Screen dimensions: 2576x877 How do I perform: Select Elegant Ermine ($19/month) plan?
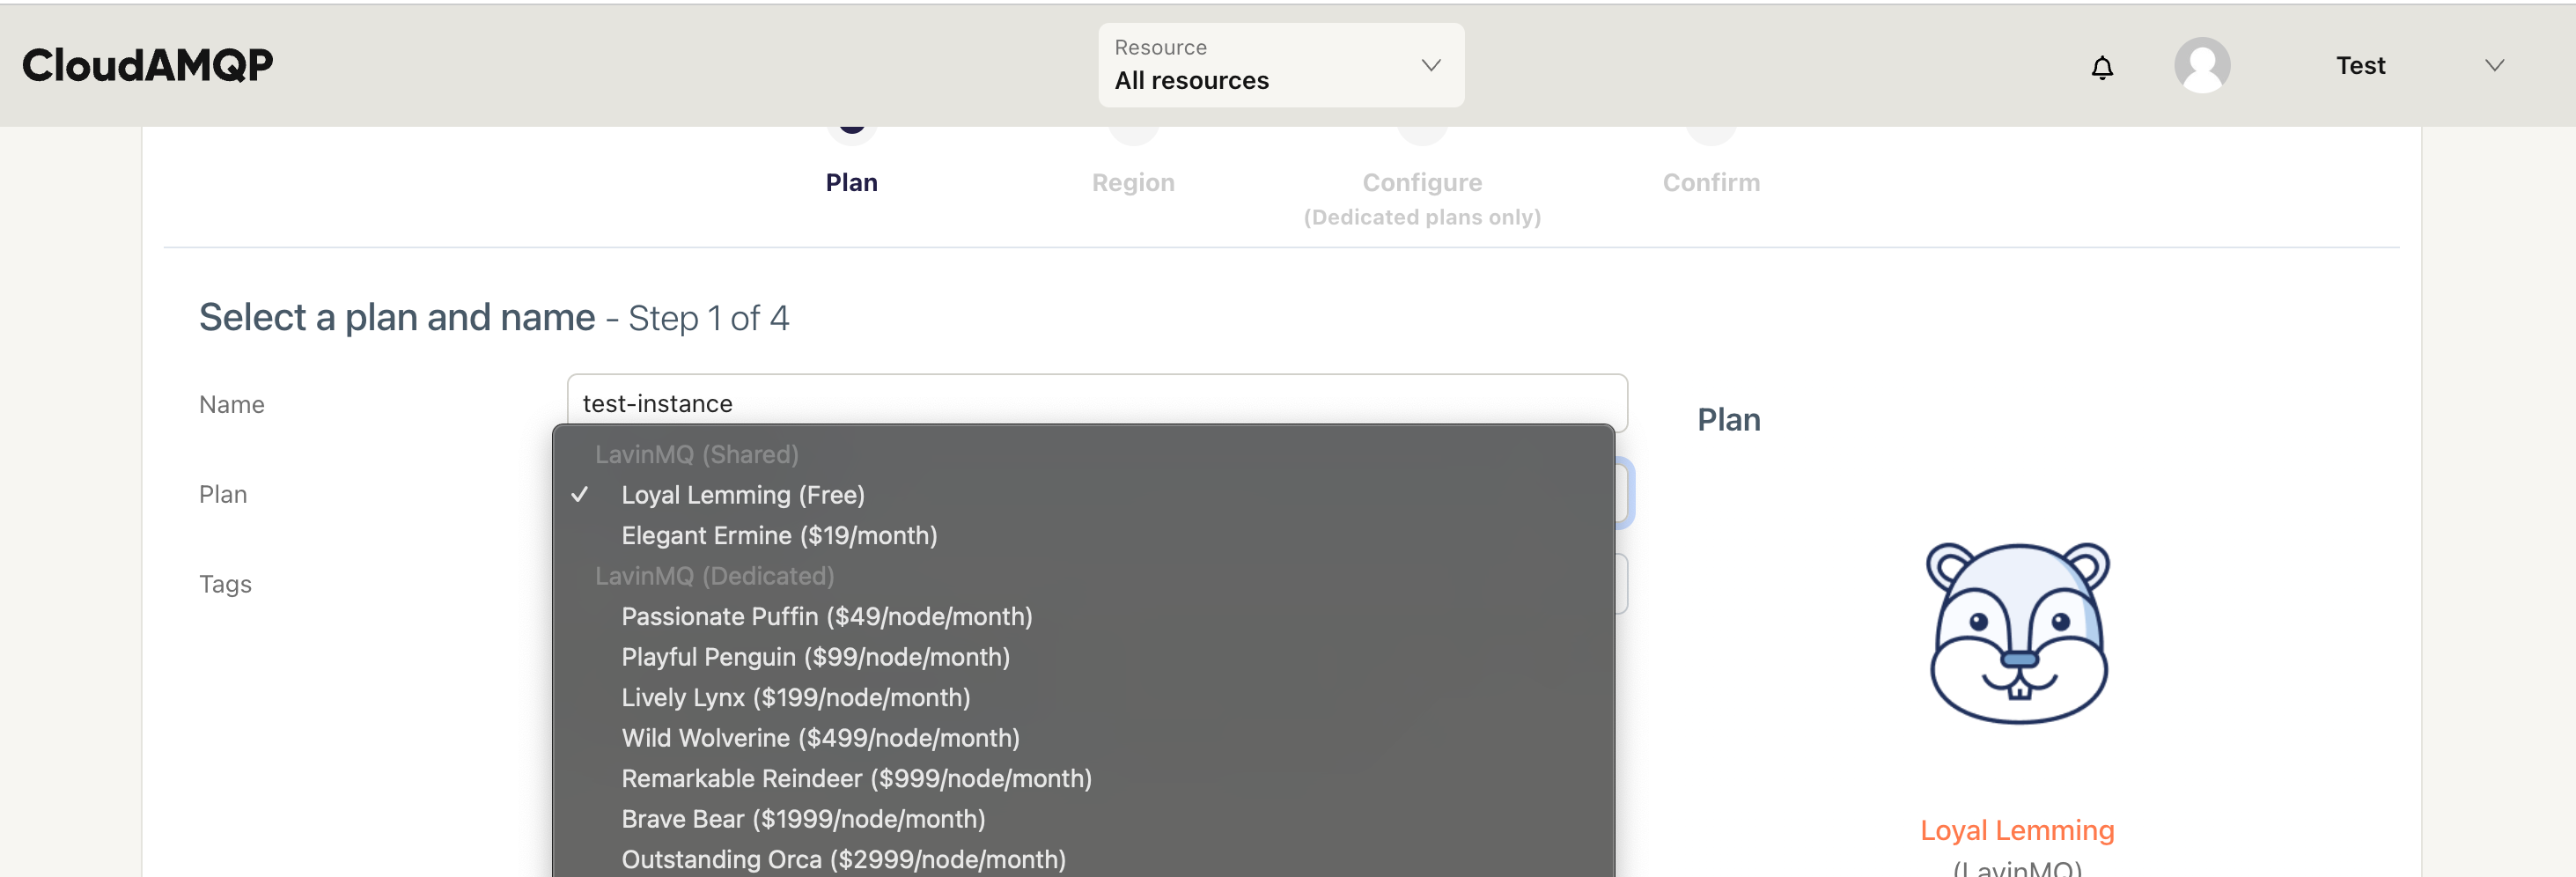coord(1083,535)
